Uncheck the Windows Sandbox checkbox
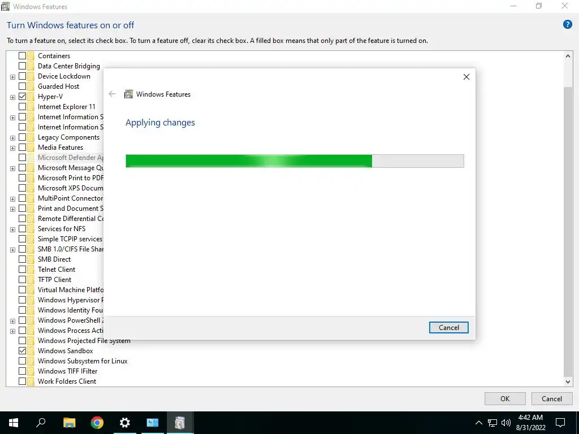The width and height of the screenshot is (579, 434). click(22, 351)
